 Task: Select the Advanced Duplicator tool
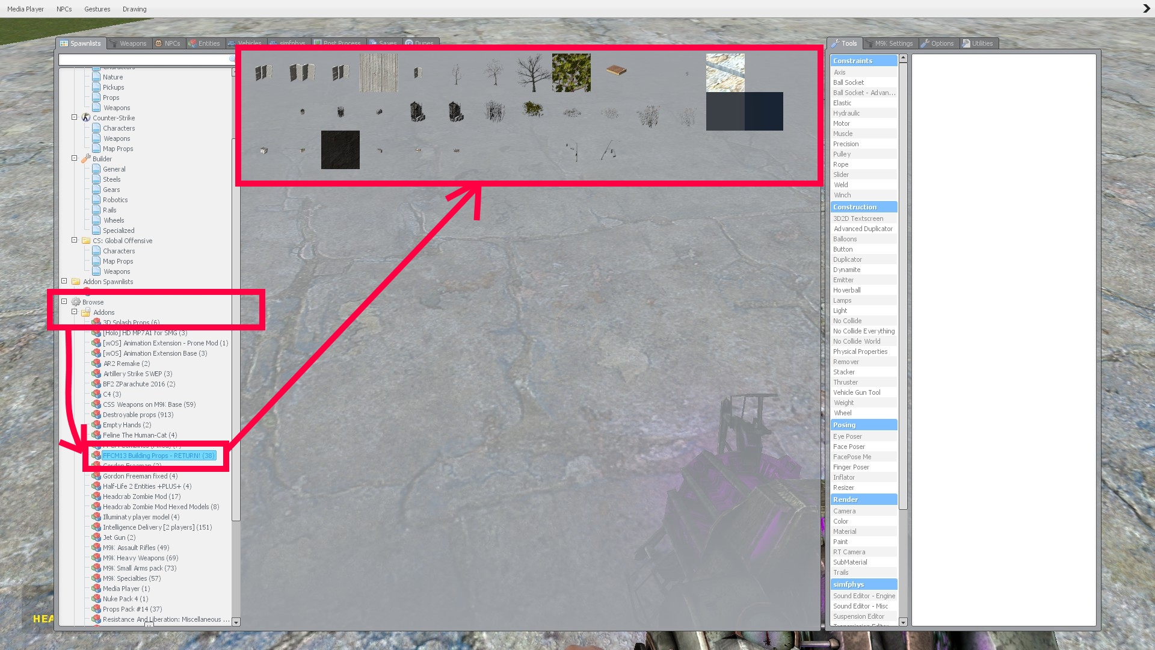(x=864, y=229)
